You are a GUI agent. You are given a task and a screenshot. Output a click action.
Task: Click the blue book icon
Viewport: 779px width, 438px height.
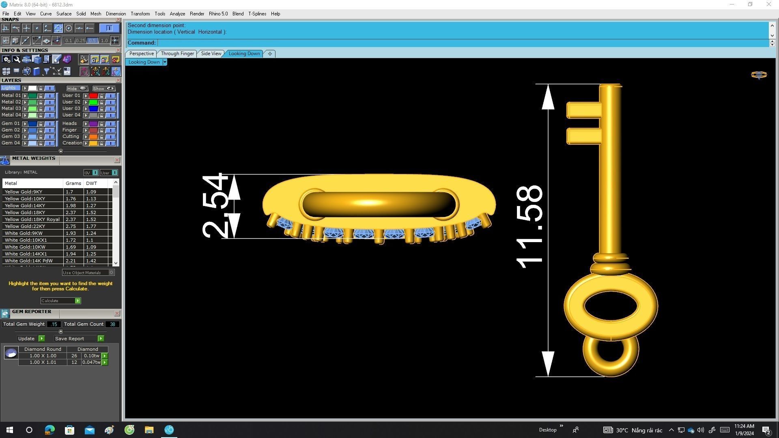pyautogui.click(x=37, y=71)
